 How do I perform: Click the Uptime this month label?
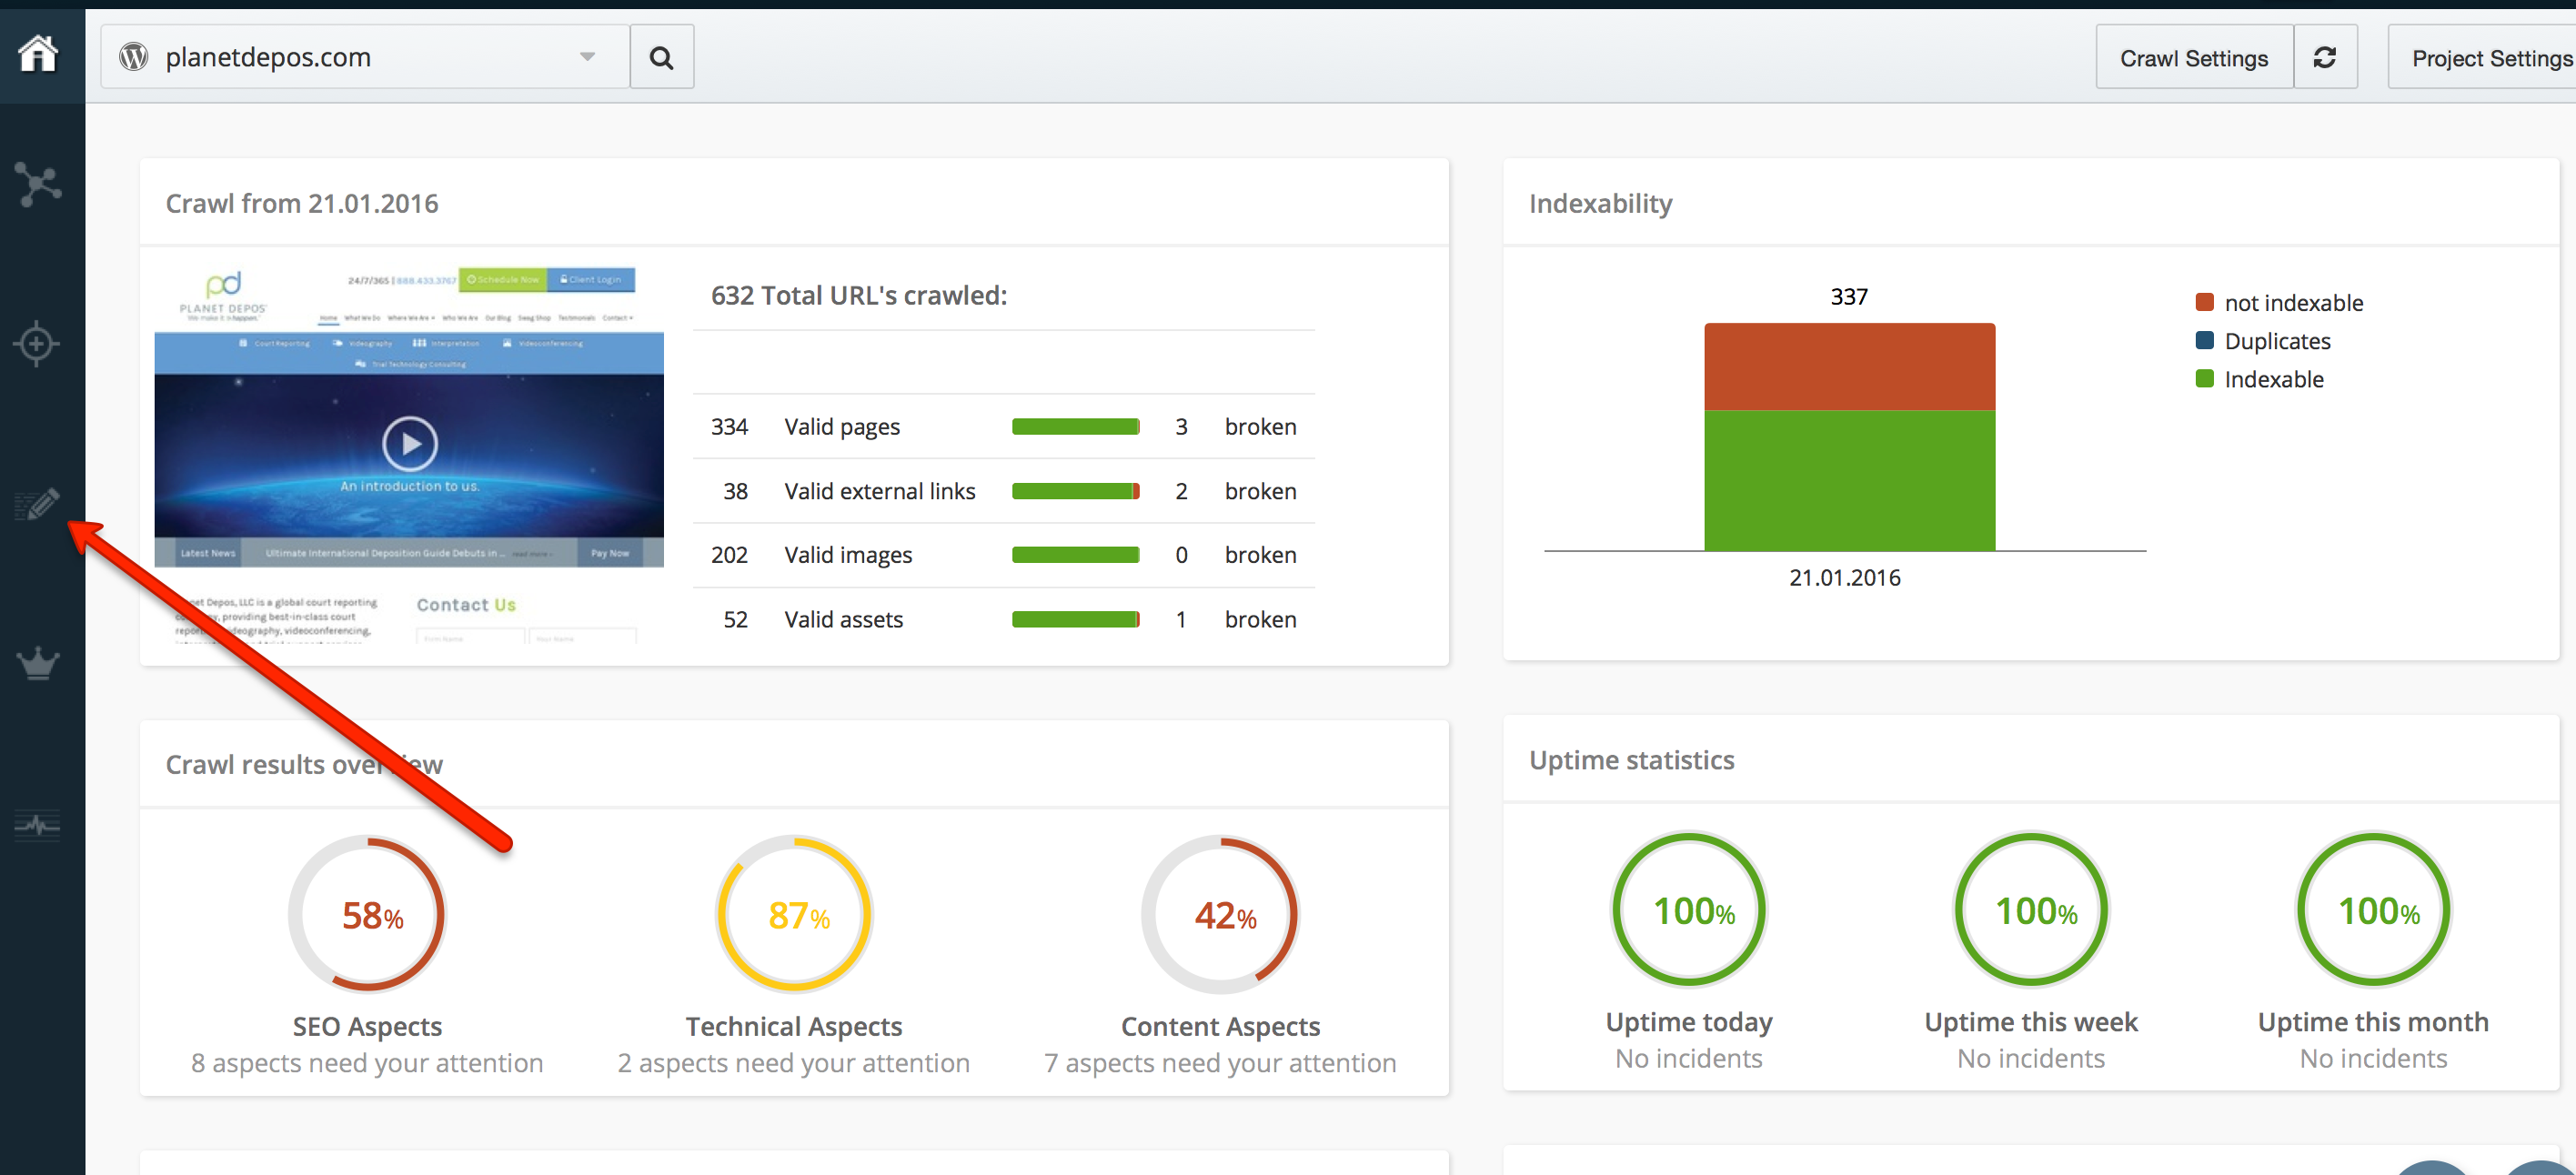[x=2373, y=1022]
